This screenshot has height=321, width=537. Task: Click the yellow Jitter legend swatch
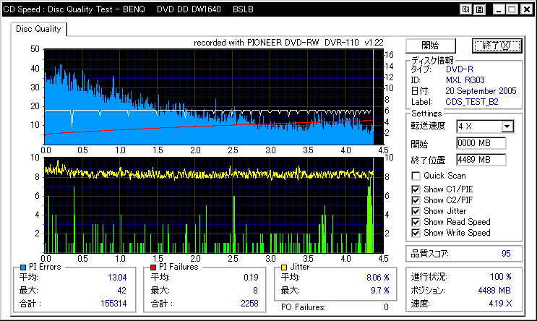284,267
